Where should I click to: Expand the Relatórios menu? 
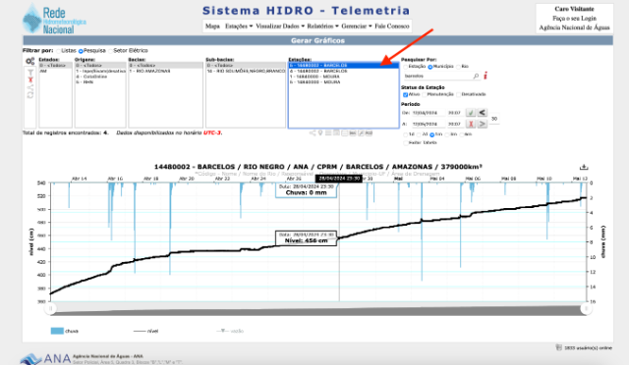[x=323, y=26]
